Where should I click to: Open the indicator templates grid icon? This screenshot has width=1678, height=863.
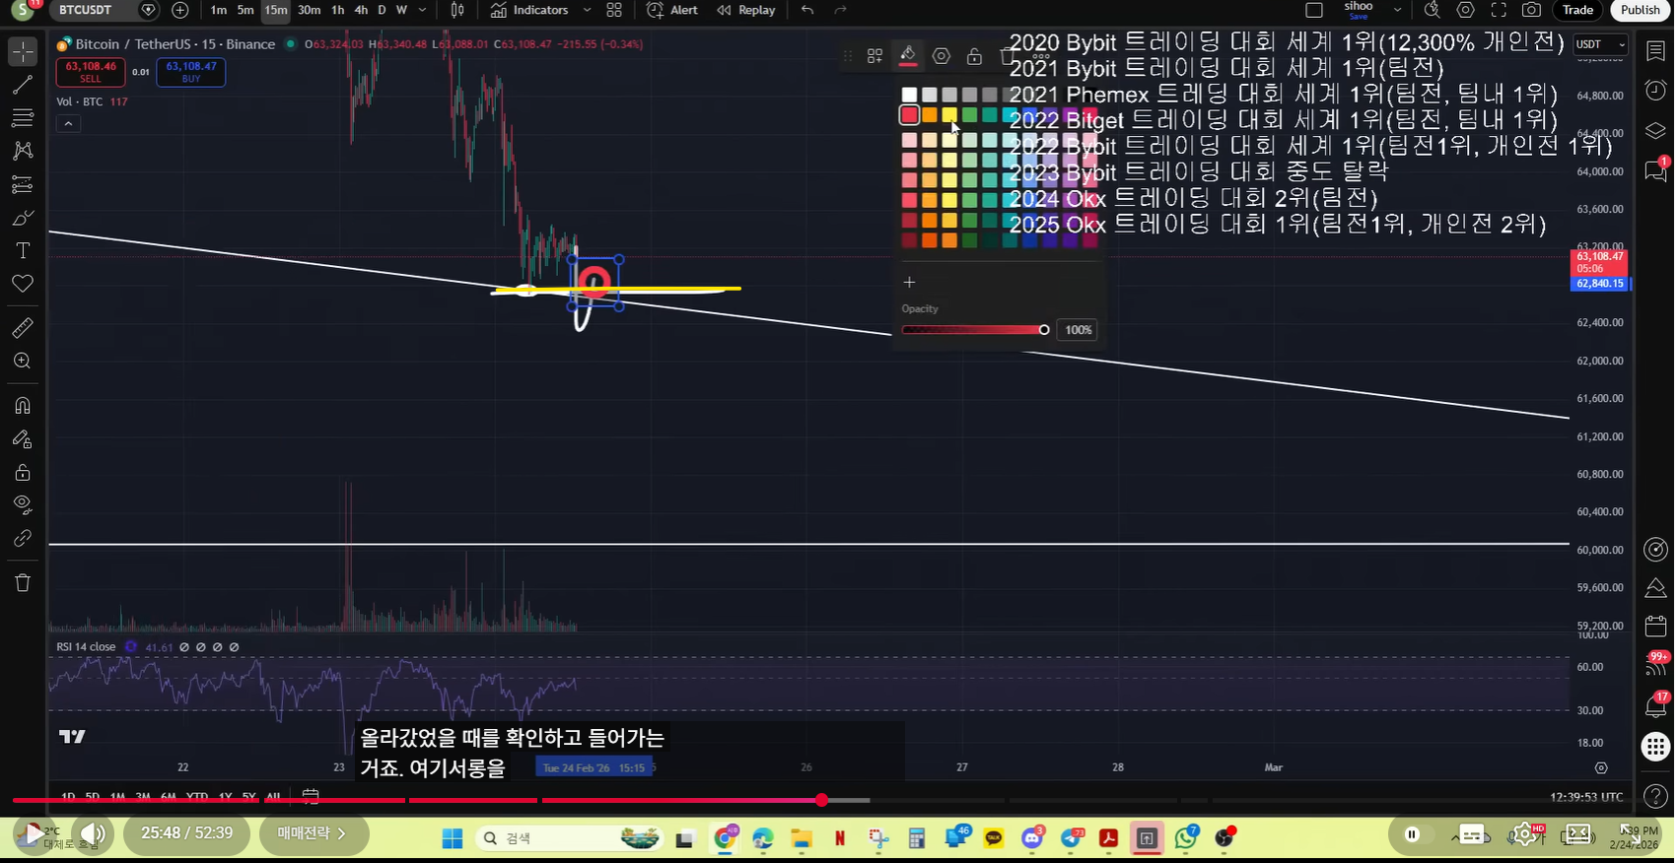pyautogui.click(x=614, y=10)
